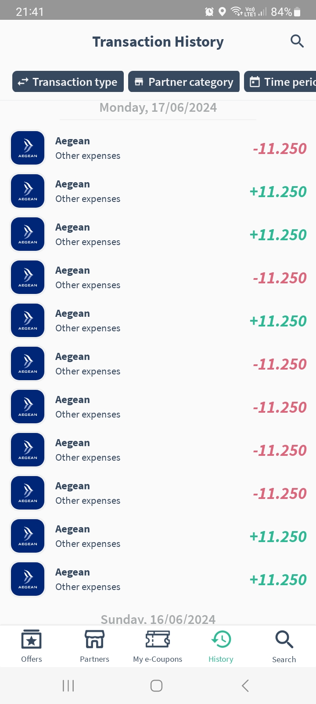
Task: Click the Android back navigation button
Action: click(245, 686)
